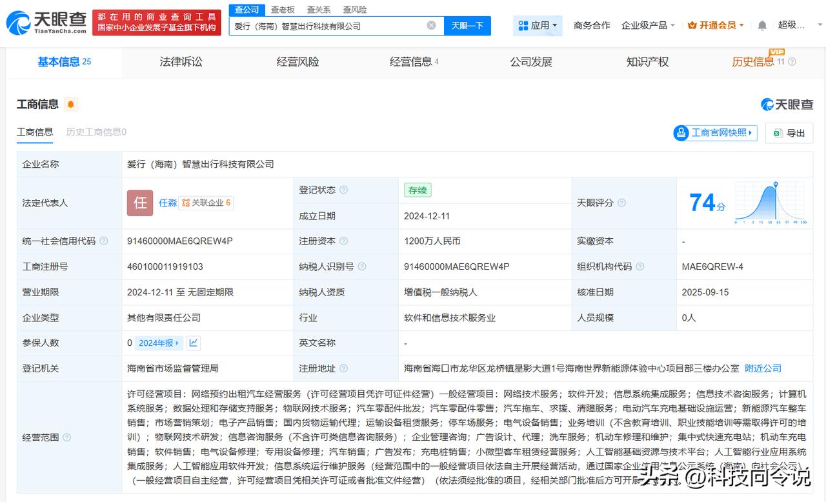
Task: Open the 法律诉讼 tab
Action: (x=181, y=62)
